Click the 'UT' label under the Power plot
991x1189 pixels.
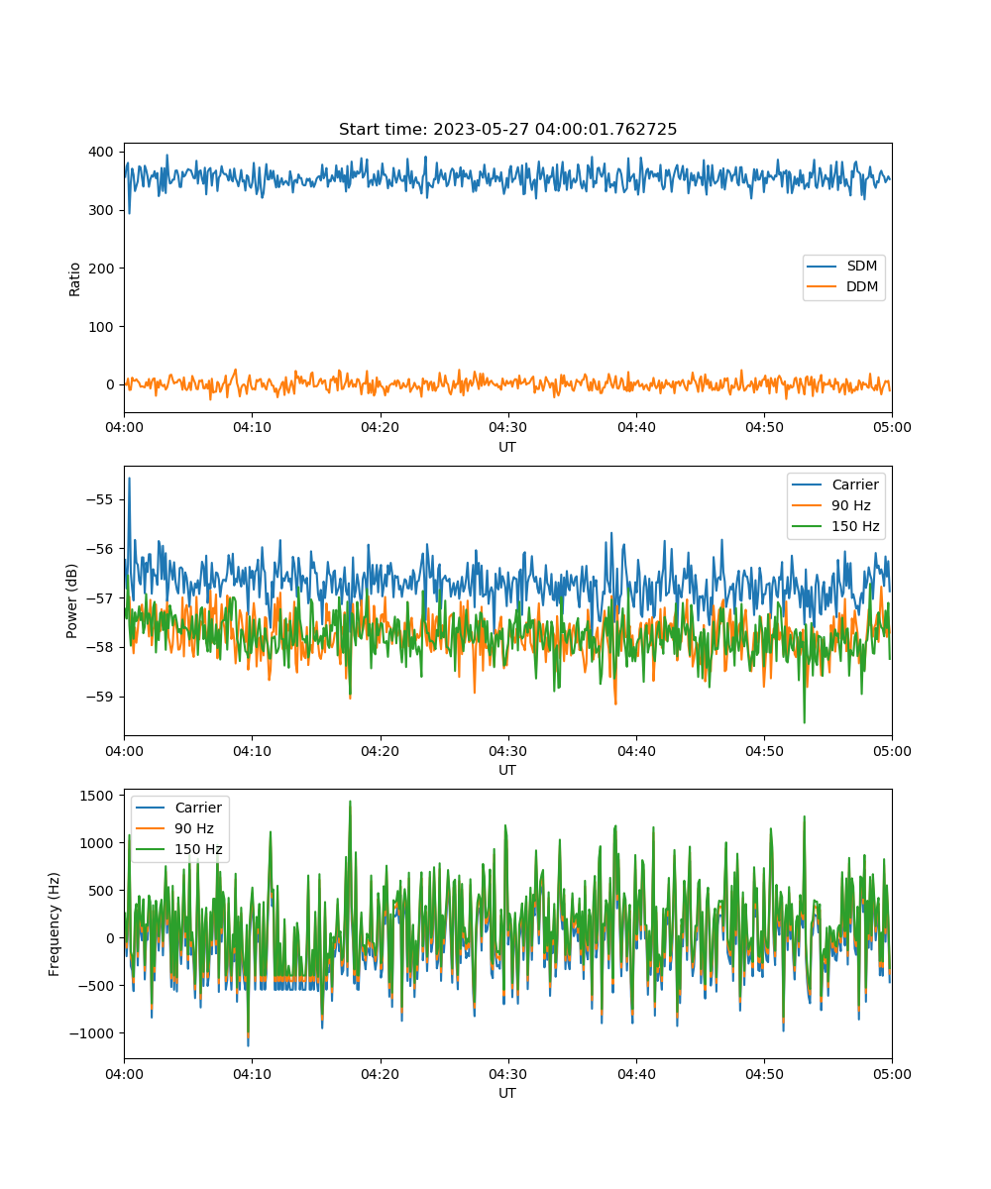pyautogui.click(x=507, y=770)
